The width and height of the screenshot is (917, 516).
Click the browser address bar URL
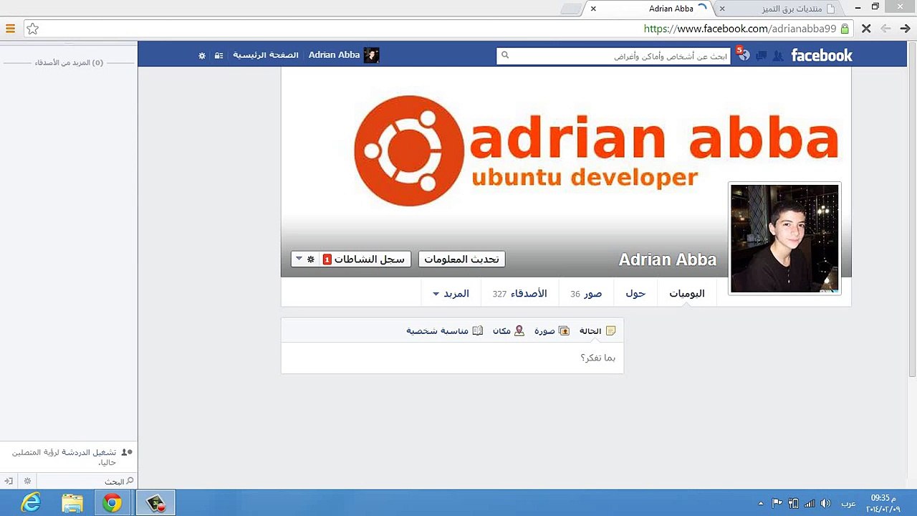tap(740, 29)
